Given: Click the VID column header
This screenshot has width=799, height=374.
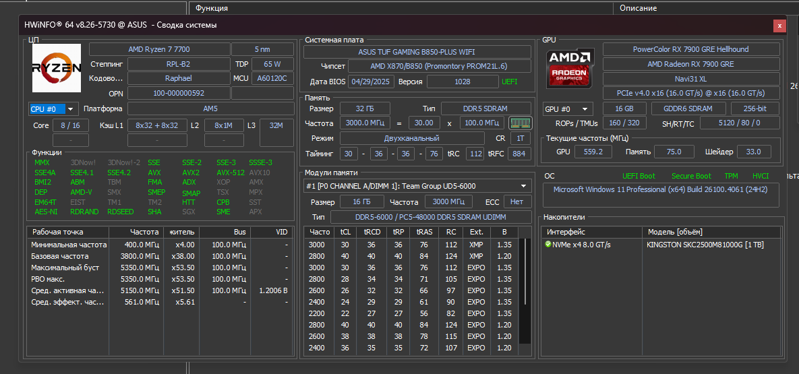Looking at the screenshot, I should click(272, 232).
